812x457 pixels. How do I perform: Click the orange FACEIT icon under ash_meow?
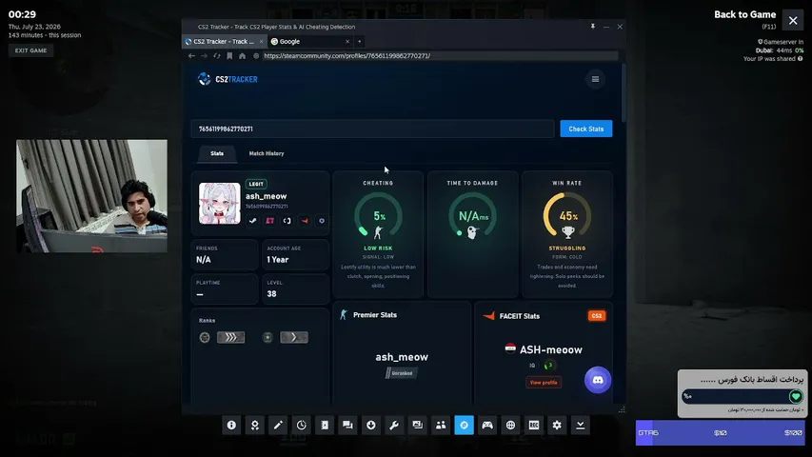click(305, 221)
